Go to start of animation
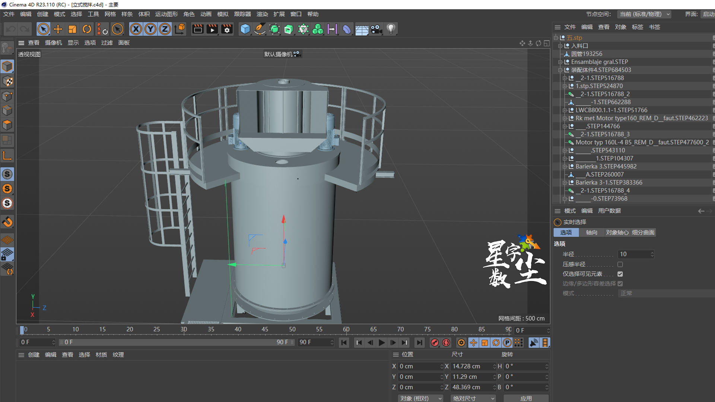715x402 pixels. [x=344, y=342]
